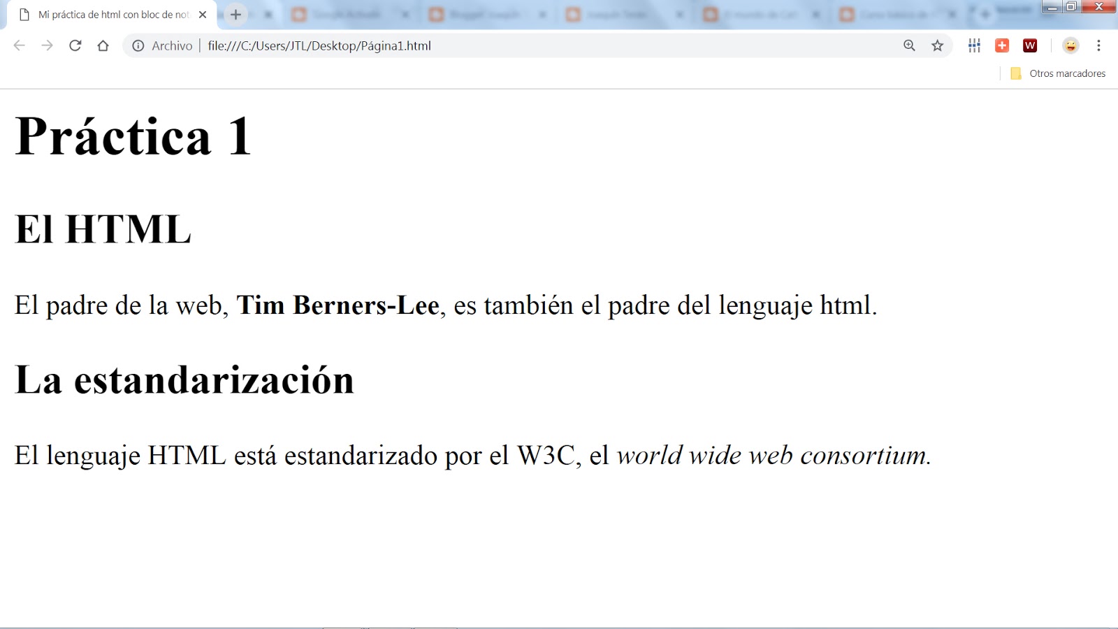Open the red W extension icon
Viewport: 1118px width, 629px height.
[1031, 45]
